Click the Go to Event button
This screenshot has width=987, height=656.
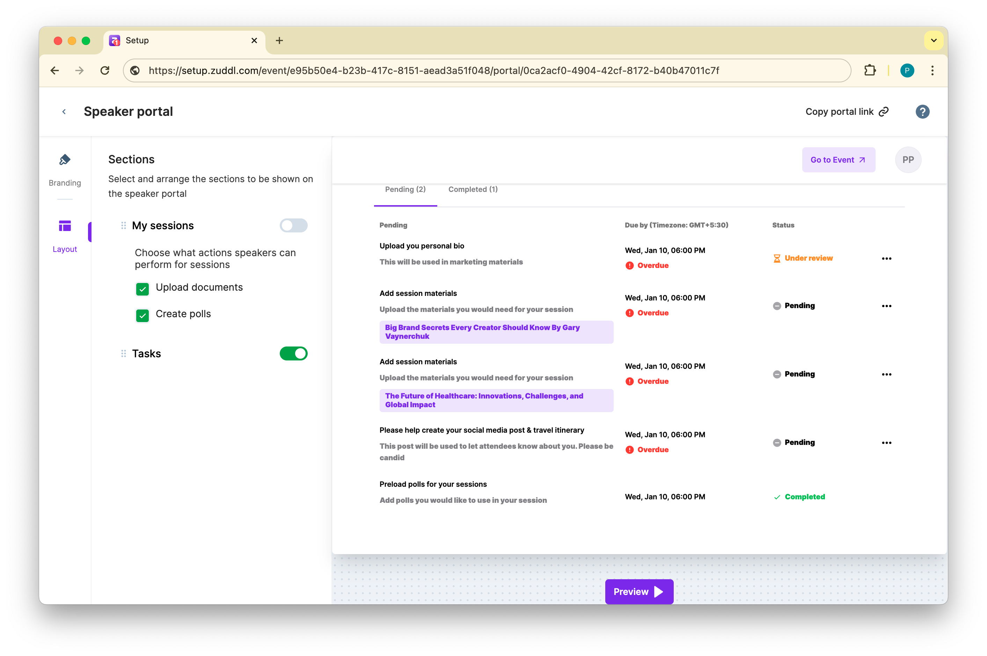(838, 160)
